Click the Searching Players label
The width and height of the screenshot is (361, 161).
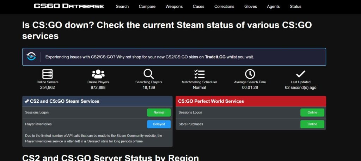coord(149,82)
